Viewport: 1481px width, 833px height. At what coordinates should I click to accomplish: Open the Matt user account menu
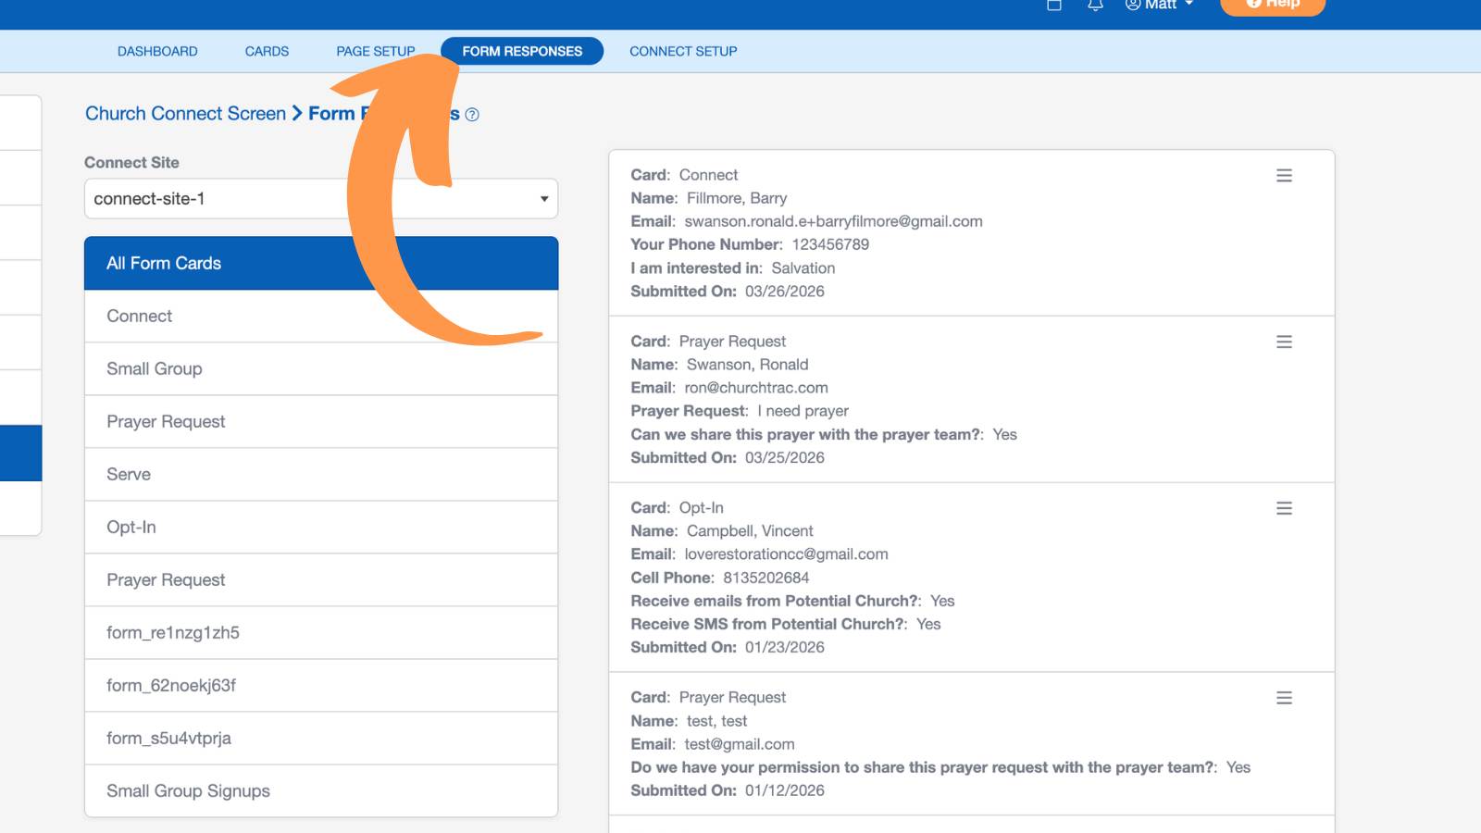[x=1159, y=5]
